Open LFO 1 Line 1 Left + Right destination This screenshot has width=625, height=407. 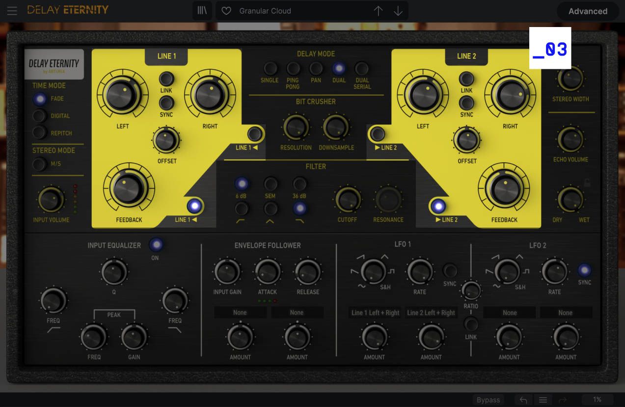(x=376, y=313)
